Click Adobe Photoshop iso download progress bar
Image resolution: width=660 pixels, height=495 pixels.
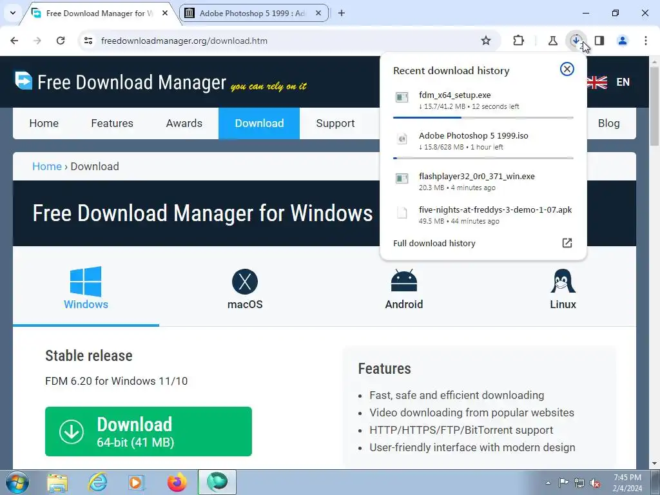click(483, 159)
